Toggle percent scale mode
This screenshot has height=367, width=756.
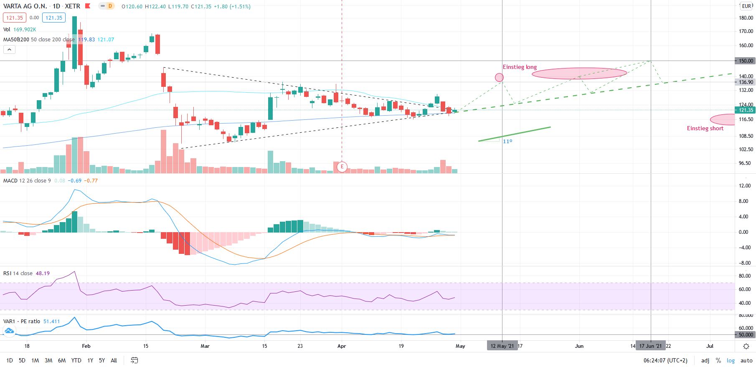[x=718, y=360]
